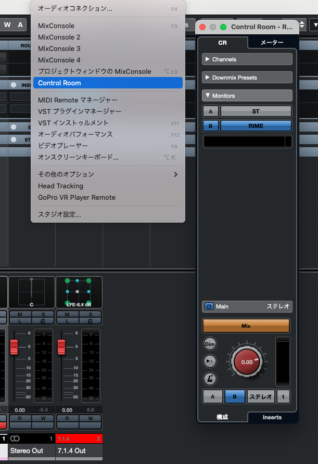Select monitor A ST

[256, 111]
